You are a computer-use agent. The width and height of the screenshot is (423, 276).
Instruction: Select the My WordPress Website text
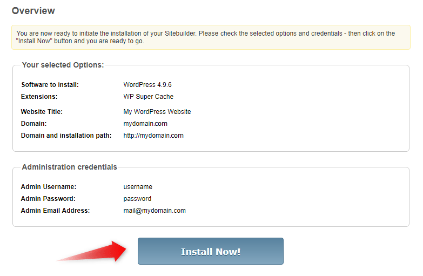point(157,112)
